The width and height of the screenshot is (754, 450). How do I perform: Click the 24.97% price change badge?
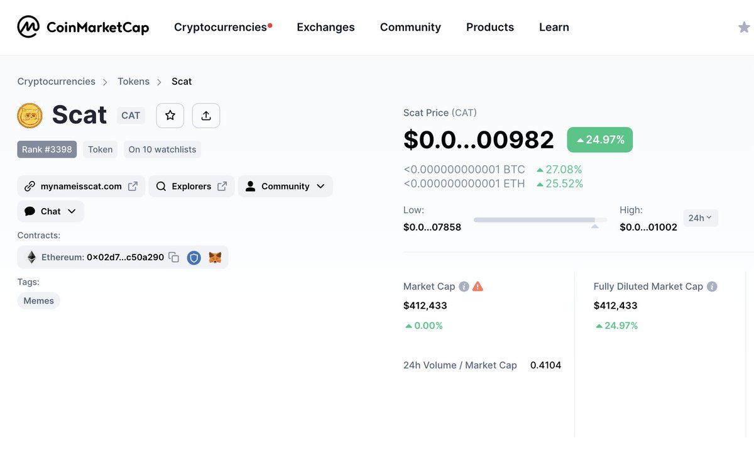pos(600,140)
